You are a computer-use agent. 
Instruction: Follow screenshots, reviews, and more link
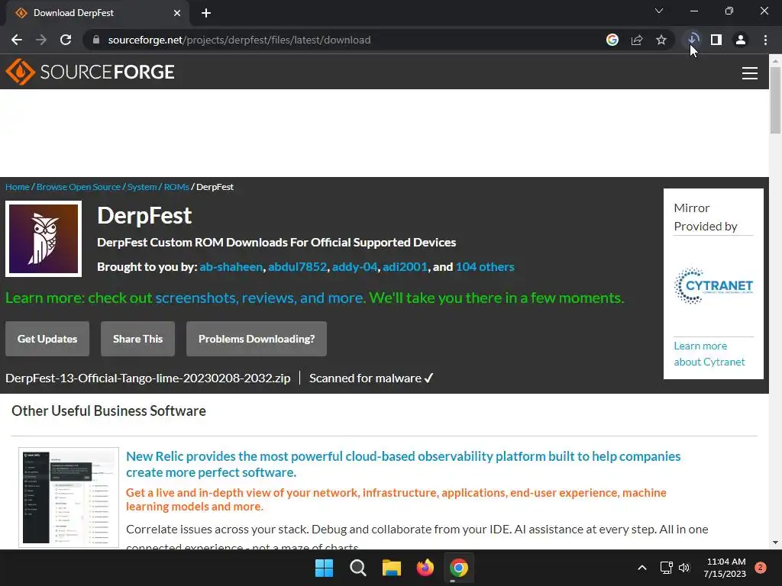click(260, 298)
